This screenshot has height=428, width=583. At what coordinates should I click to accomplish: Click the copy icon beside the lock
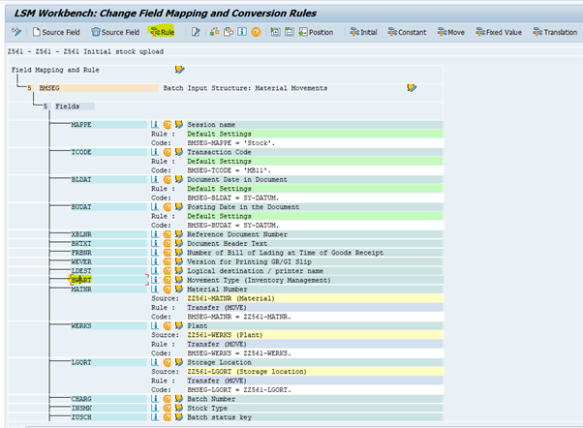[229, 32]
